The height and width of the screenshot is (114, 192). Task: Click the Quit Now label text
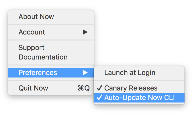[x=33, y=88]
